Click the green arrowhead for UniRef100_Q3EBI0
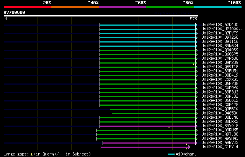The image size is (245, 157). tap(196, 109)
